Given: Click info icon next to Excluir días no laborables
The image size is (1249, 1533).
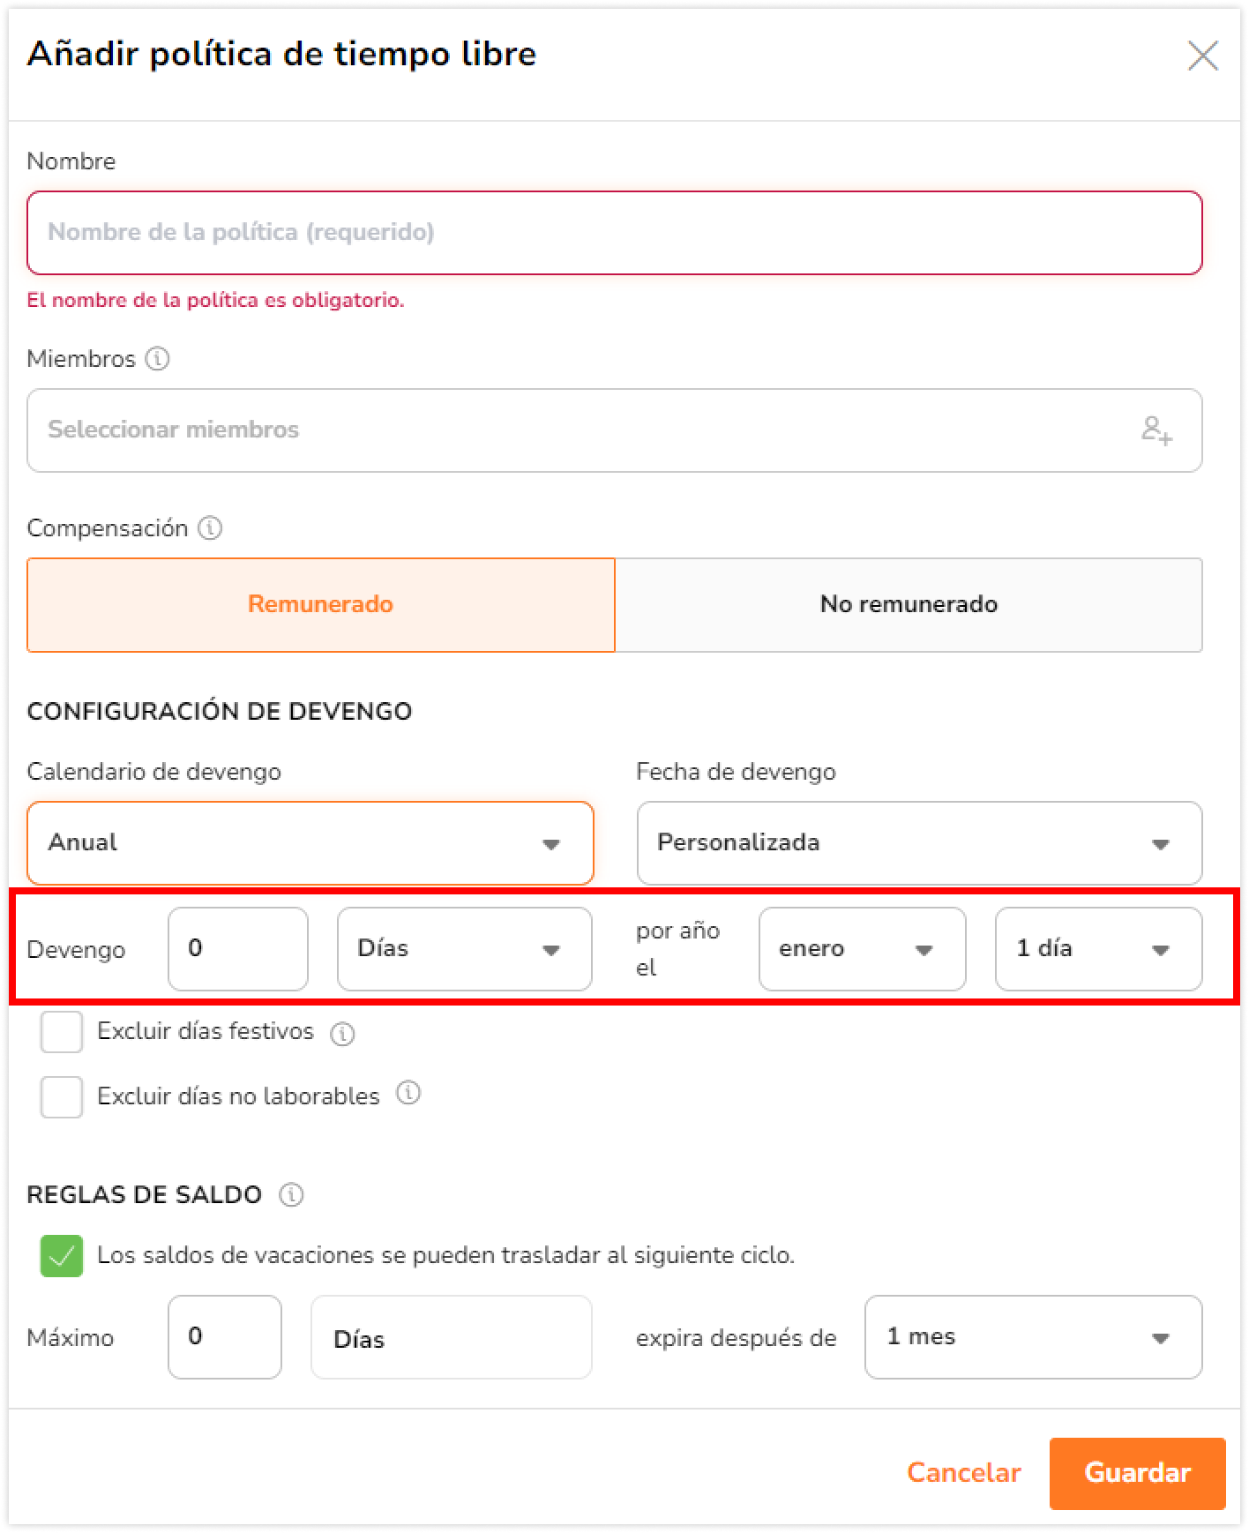Looking at the screenshot, I should [408, 1094].
